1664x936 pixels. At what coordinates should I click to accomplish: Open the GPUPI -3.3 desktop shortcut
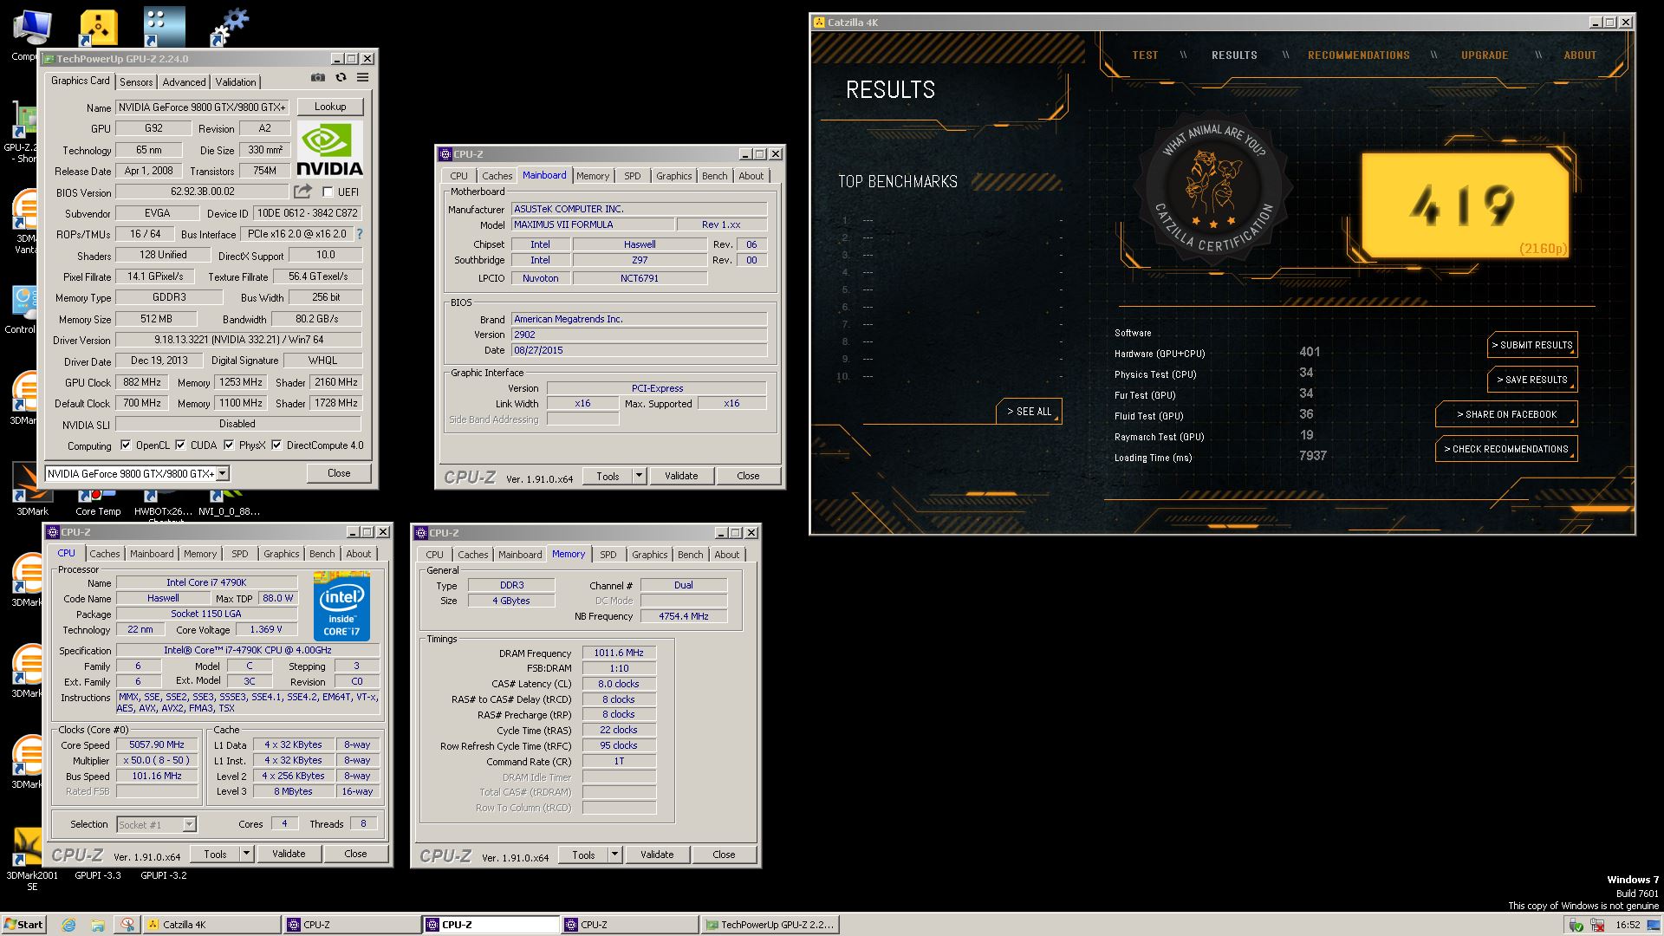[x=98, y=875]
